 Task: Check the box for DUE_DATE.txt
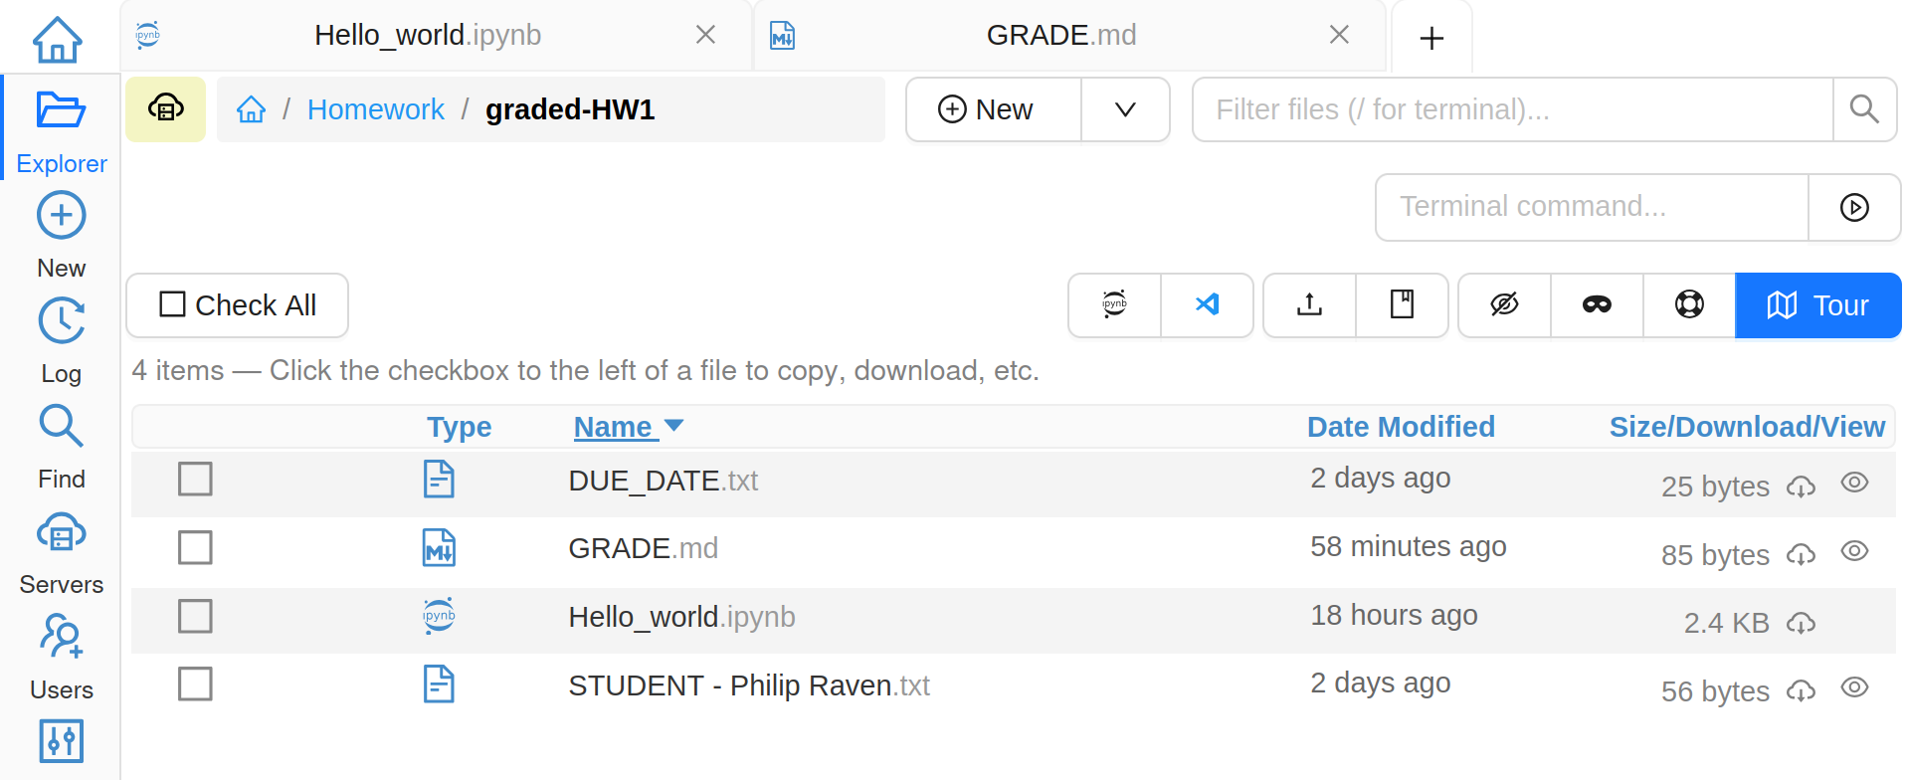point(195,479)
